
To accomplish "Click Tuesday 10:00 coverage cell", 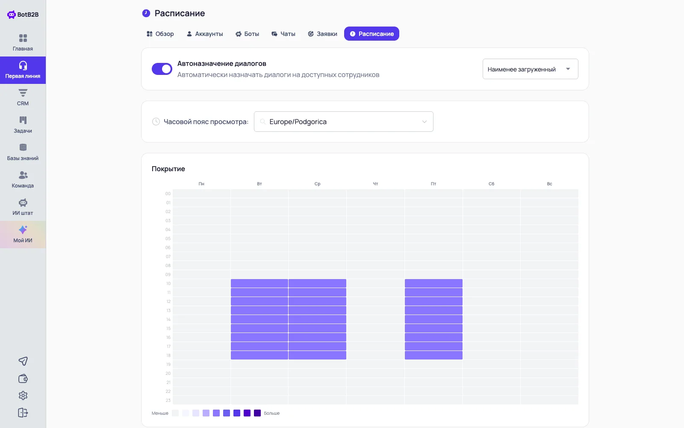I will [259, 283].
